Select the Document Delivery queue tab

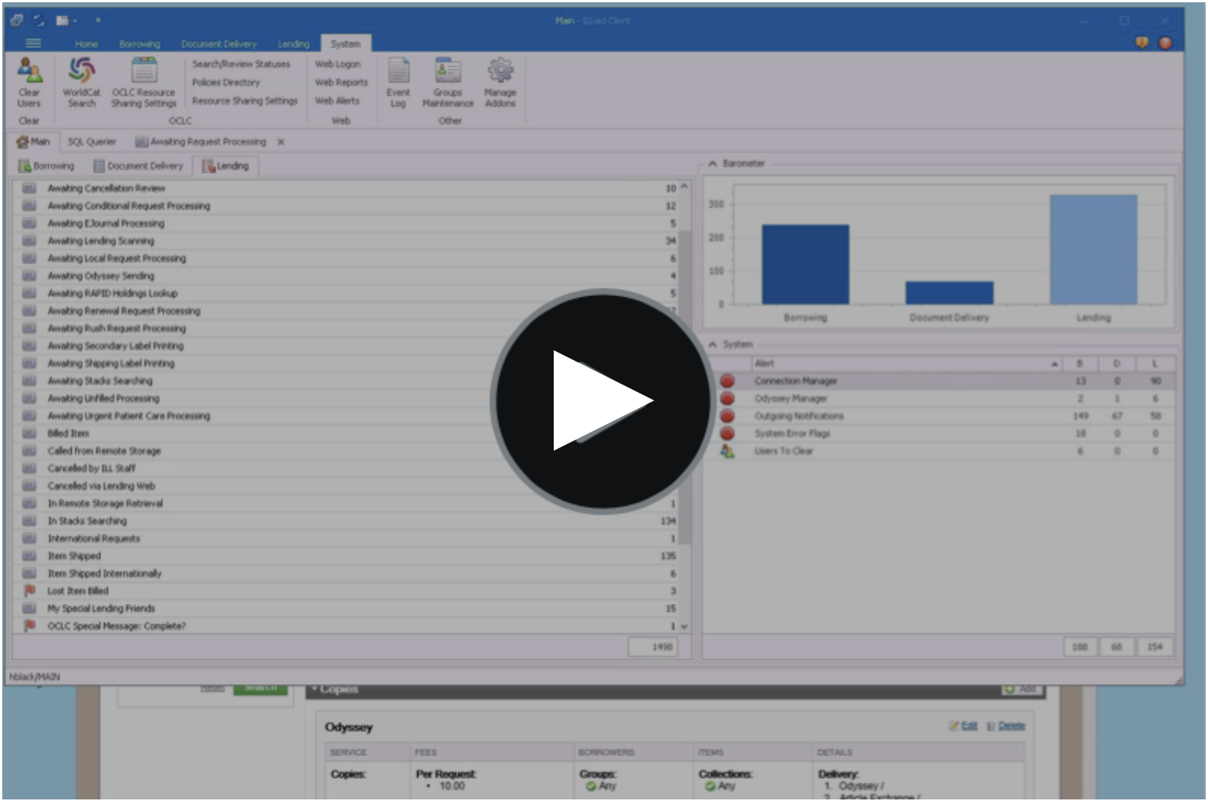(x=138, y=166)
